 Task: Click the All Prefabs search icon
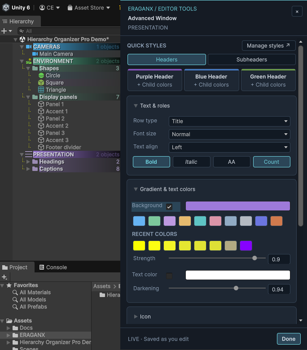click(15, 306)
